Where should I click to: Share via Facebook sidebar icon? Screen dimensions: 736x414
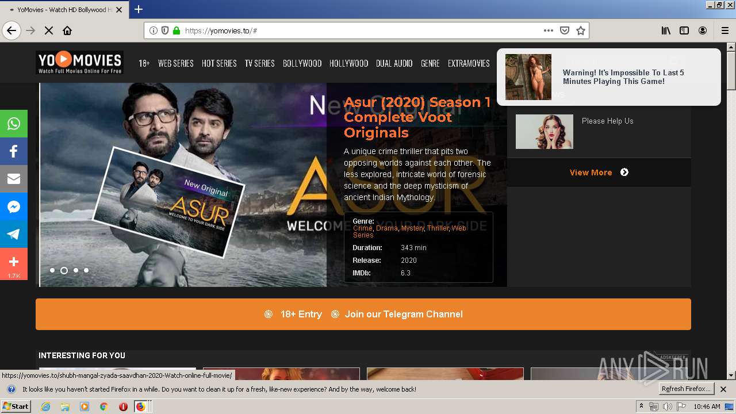coord(14,151)
